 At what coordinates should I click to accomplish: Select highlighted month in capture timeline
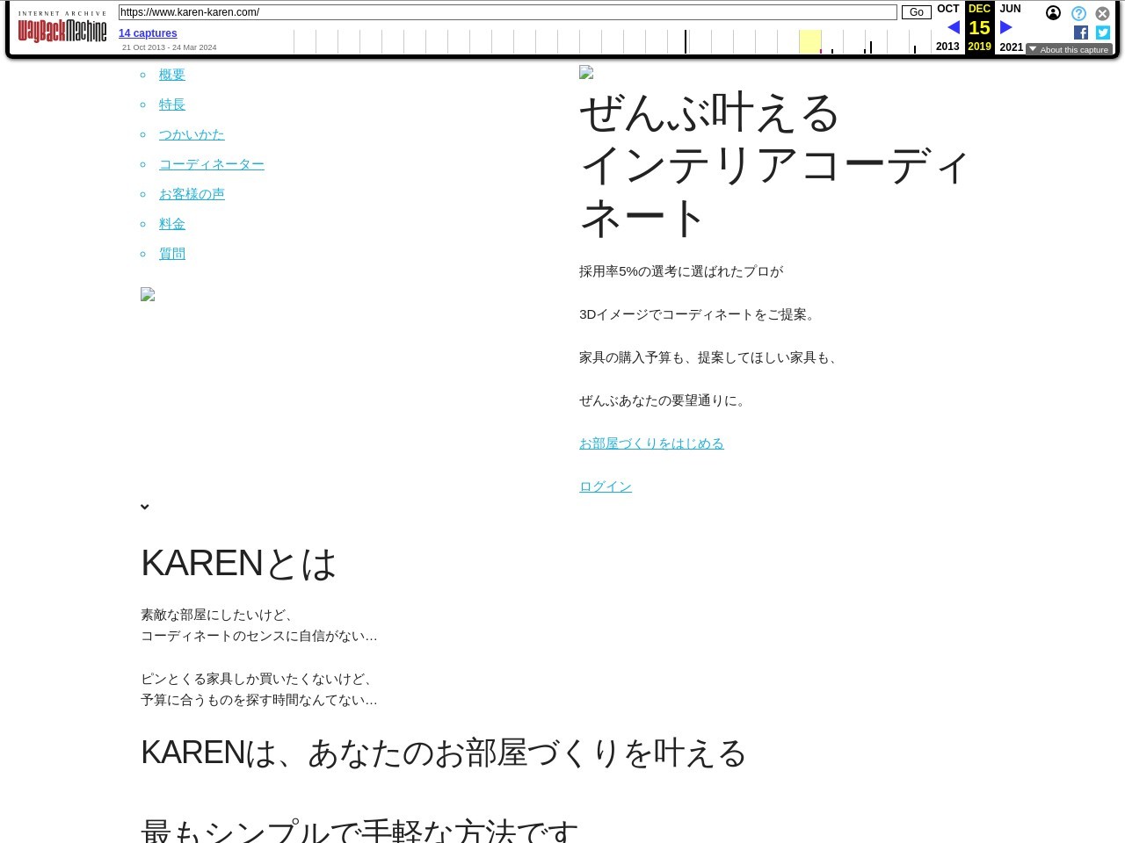809,41
